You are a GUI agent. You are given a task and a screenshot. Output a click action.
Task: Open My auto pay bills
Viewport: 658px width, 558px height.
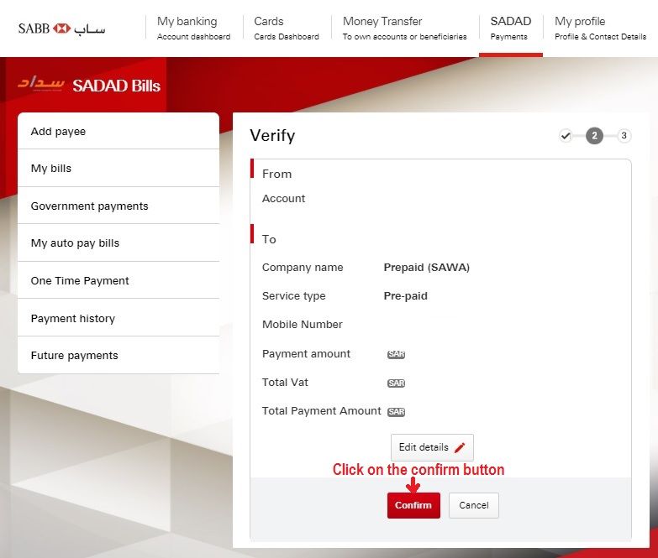coord(118,243)
